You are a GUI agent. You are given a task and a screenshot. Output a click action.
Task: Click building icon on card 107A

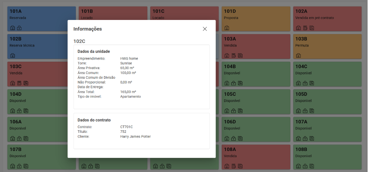(x=298, y=139)
